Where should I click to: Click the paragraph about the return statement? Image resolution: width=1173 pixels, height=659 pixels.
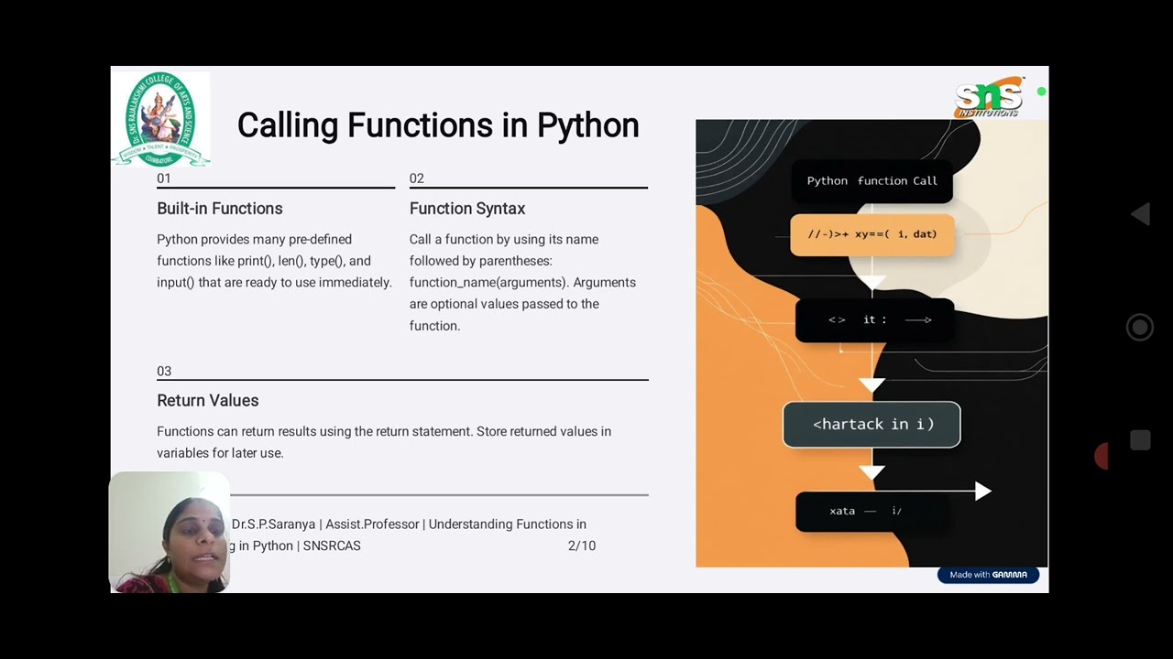point(384,442)
